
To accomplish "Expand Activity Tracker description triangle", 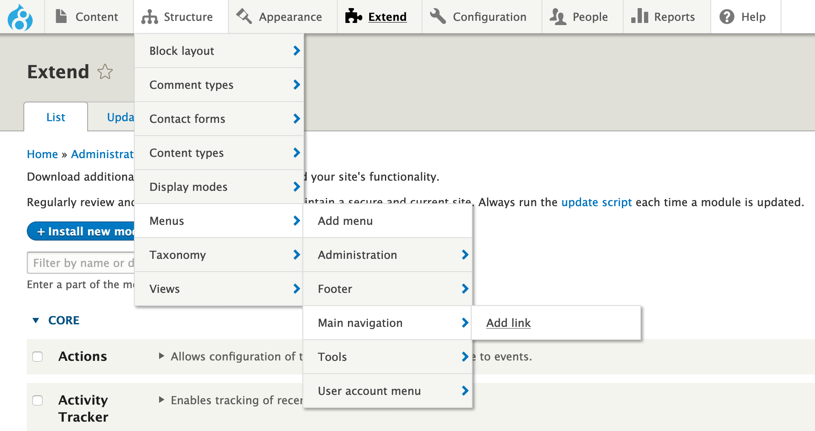I will click(161, 400).
